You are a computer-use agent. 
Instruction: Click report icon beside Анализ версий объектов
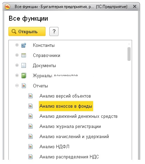tap(30, 96)
